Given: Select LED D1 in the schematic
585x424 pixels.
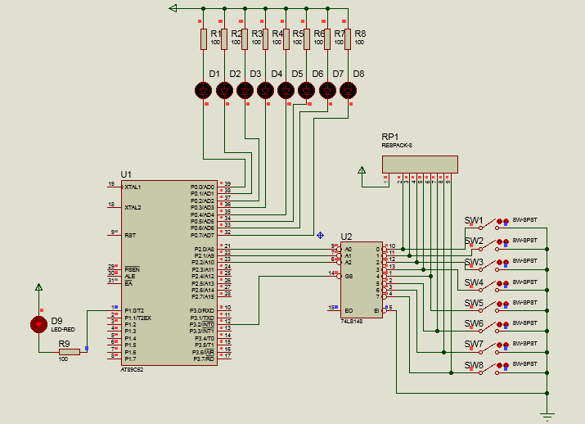Looking at the screenshot, I should point(204,90).
